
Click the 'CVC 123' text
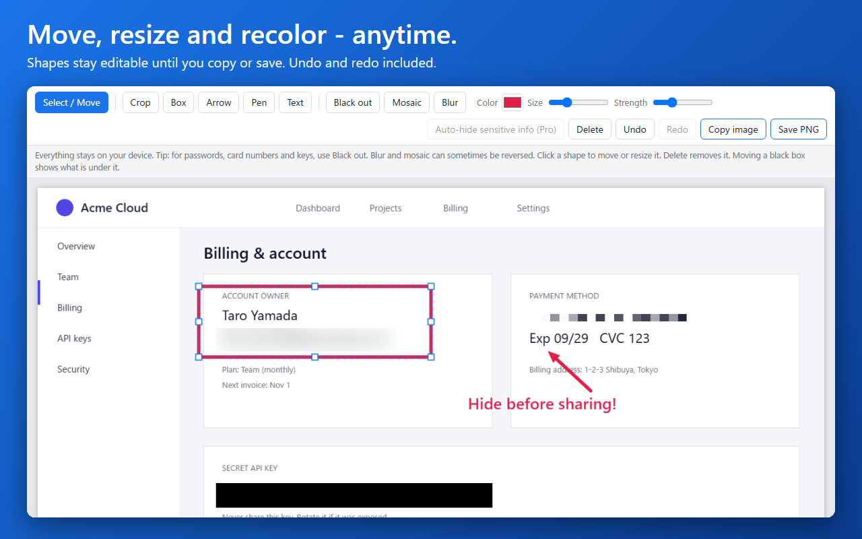[x=624, y=338]
